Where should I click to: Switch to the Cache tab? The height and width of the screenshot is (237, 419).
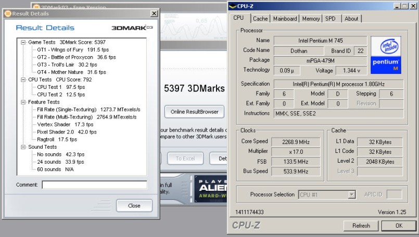pos(260,19)
